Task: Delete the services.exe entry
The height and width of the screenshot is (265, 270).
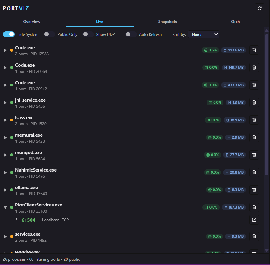Action: tap(254, 236)
